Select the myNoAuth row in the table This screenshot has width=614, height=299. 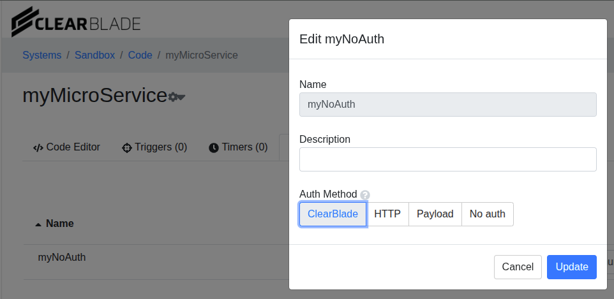62,258
